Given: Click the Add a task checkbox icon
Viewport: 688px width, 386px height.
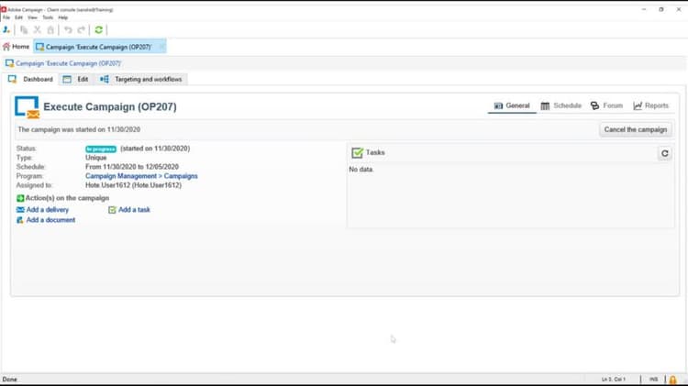Looking at the screenshot, I should [x=112, y=210].
